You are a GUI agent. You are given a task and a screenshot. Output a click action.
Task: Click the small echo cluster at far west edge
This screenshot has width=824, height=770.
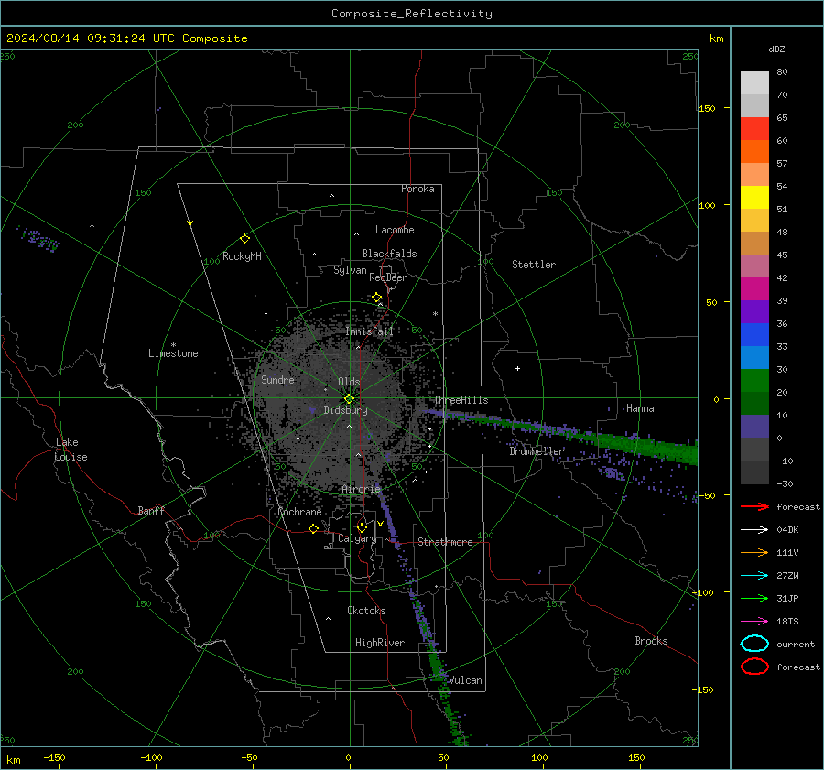point(38,239)
